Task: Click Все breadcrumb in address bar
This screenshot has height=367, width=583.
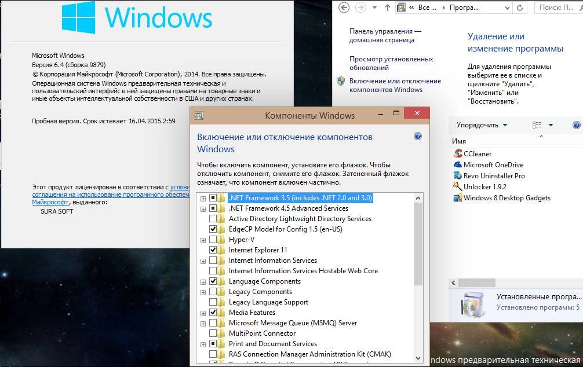Action: [x=427, y=8]
